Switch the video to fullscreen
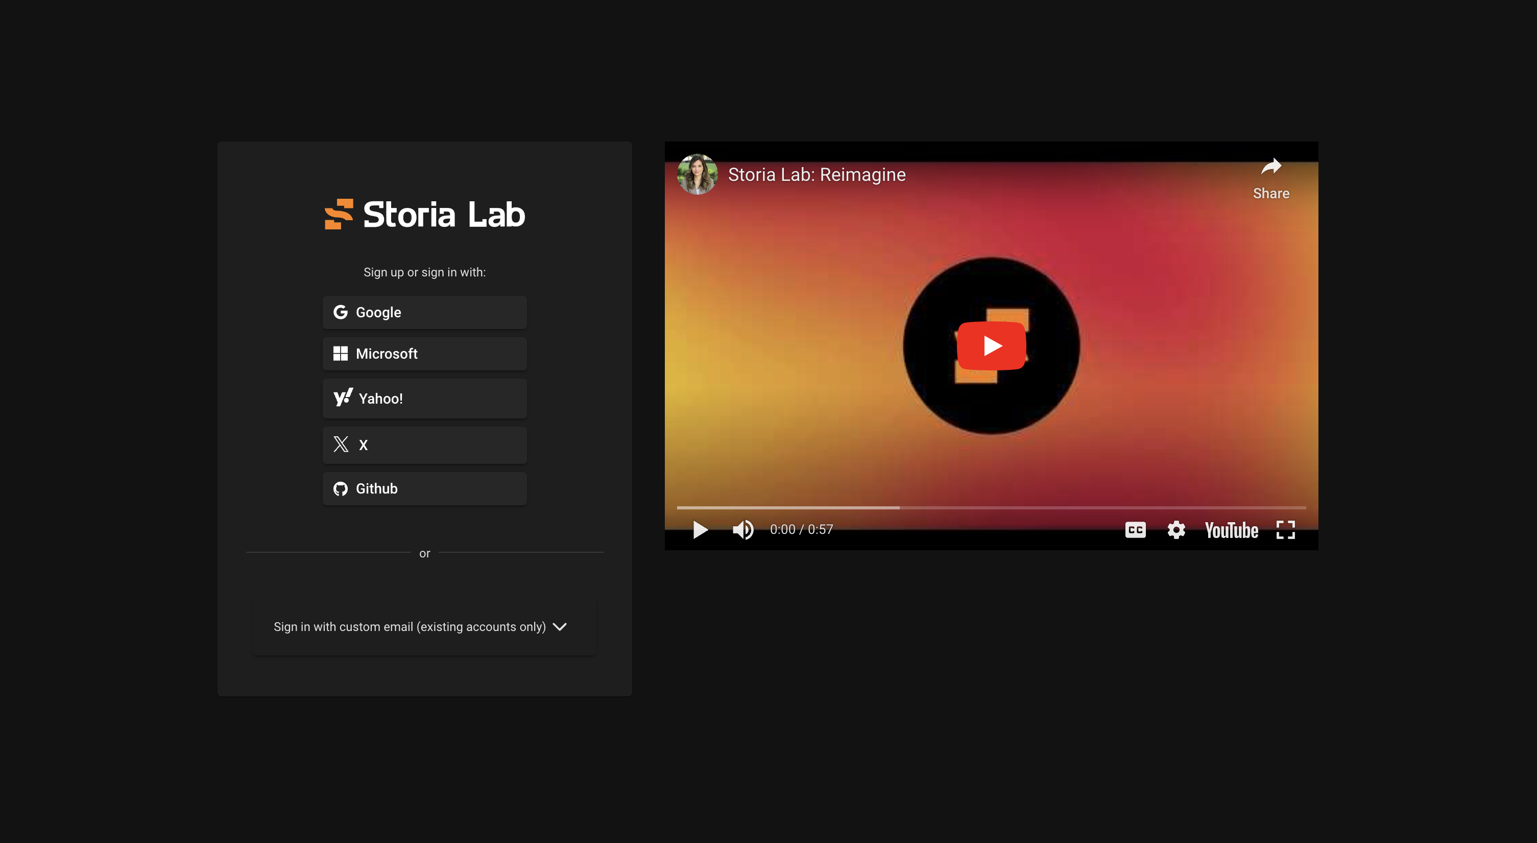1537x843 pixels. [1286, 530]
